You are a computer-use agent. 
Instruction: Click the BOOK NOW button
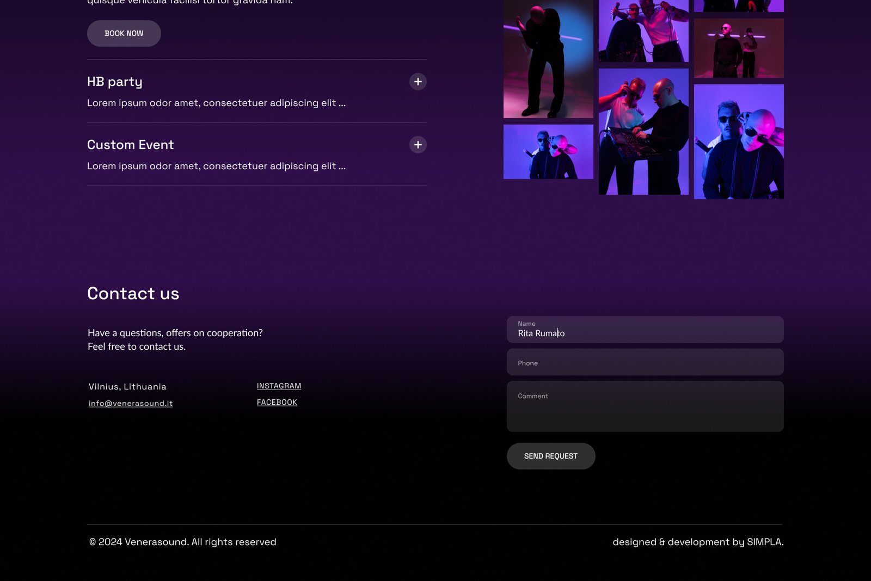124,33
